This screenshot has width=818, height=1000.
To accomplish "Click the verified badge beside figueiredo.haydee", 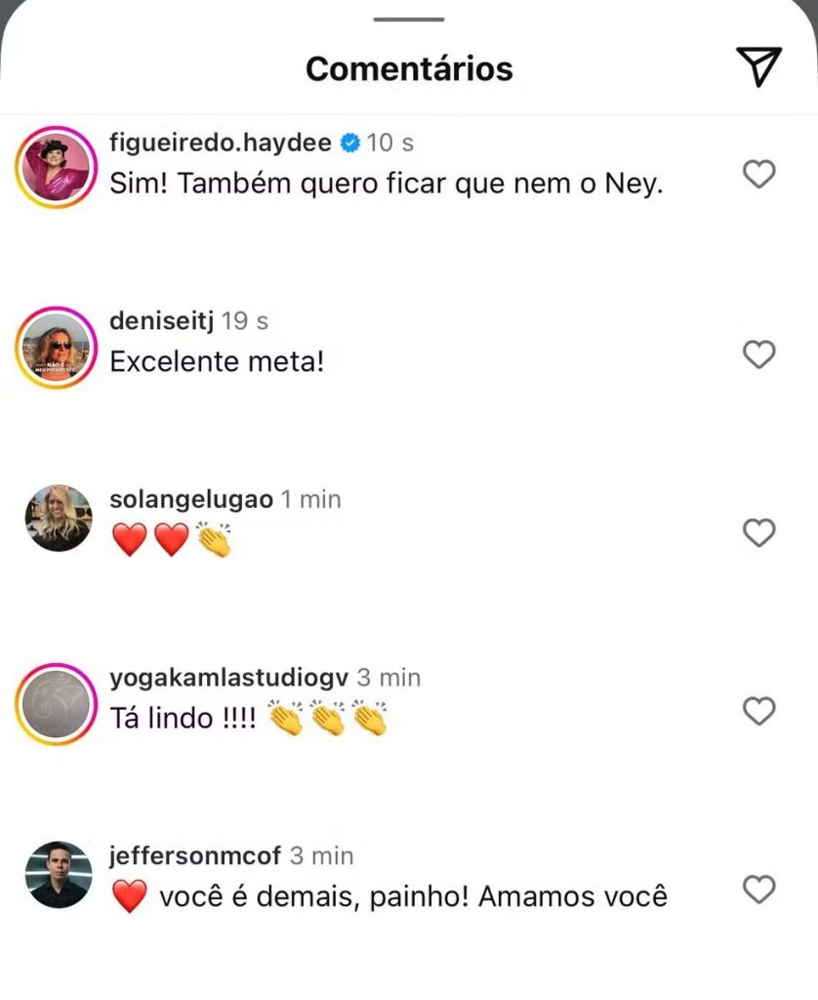I will 349,144.
